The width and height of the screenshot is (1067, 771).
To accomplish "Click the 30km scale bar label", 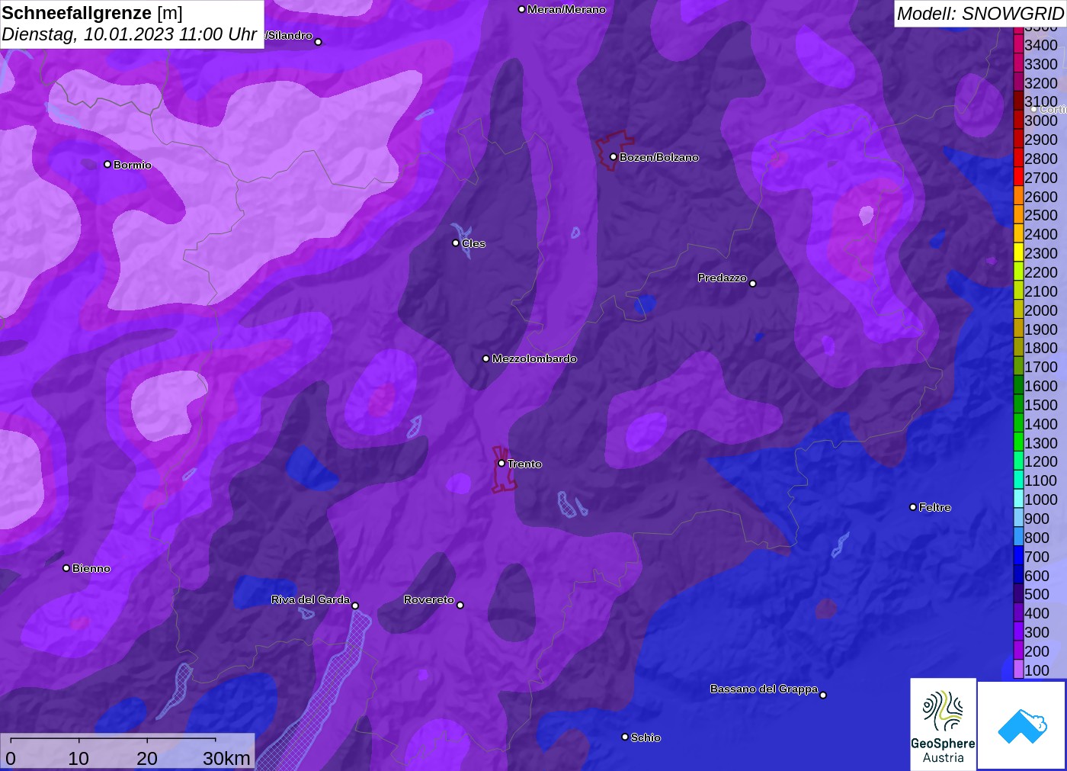I will point(226,758).
